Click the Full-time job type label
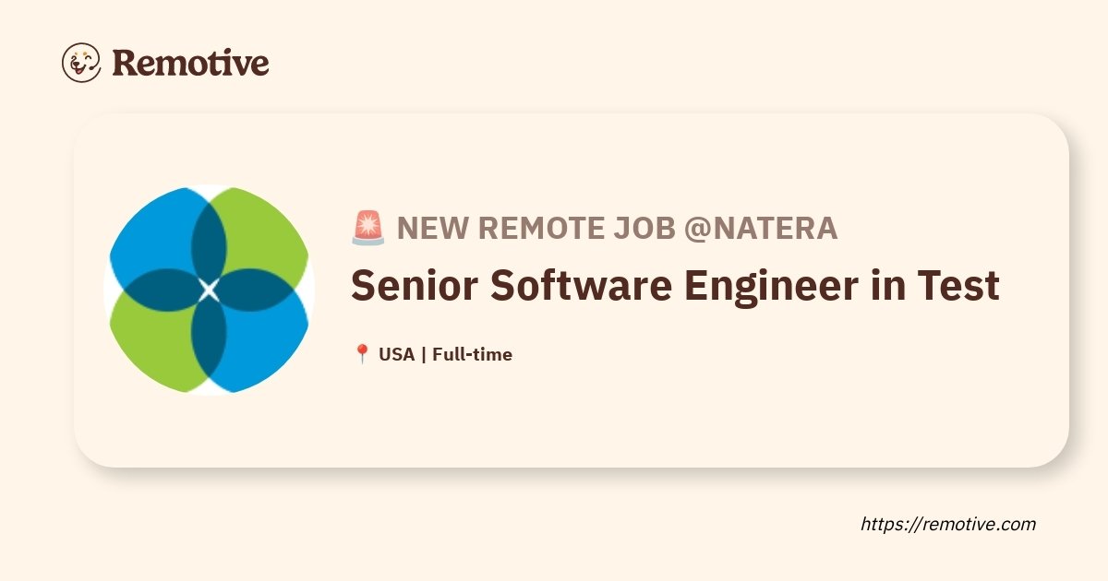 (x=472, y=354)
